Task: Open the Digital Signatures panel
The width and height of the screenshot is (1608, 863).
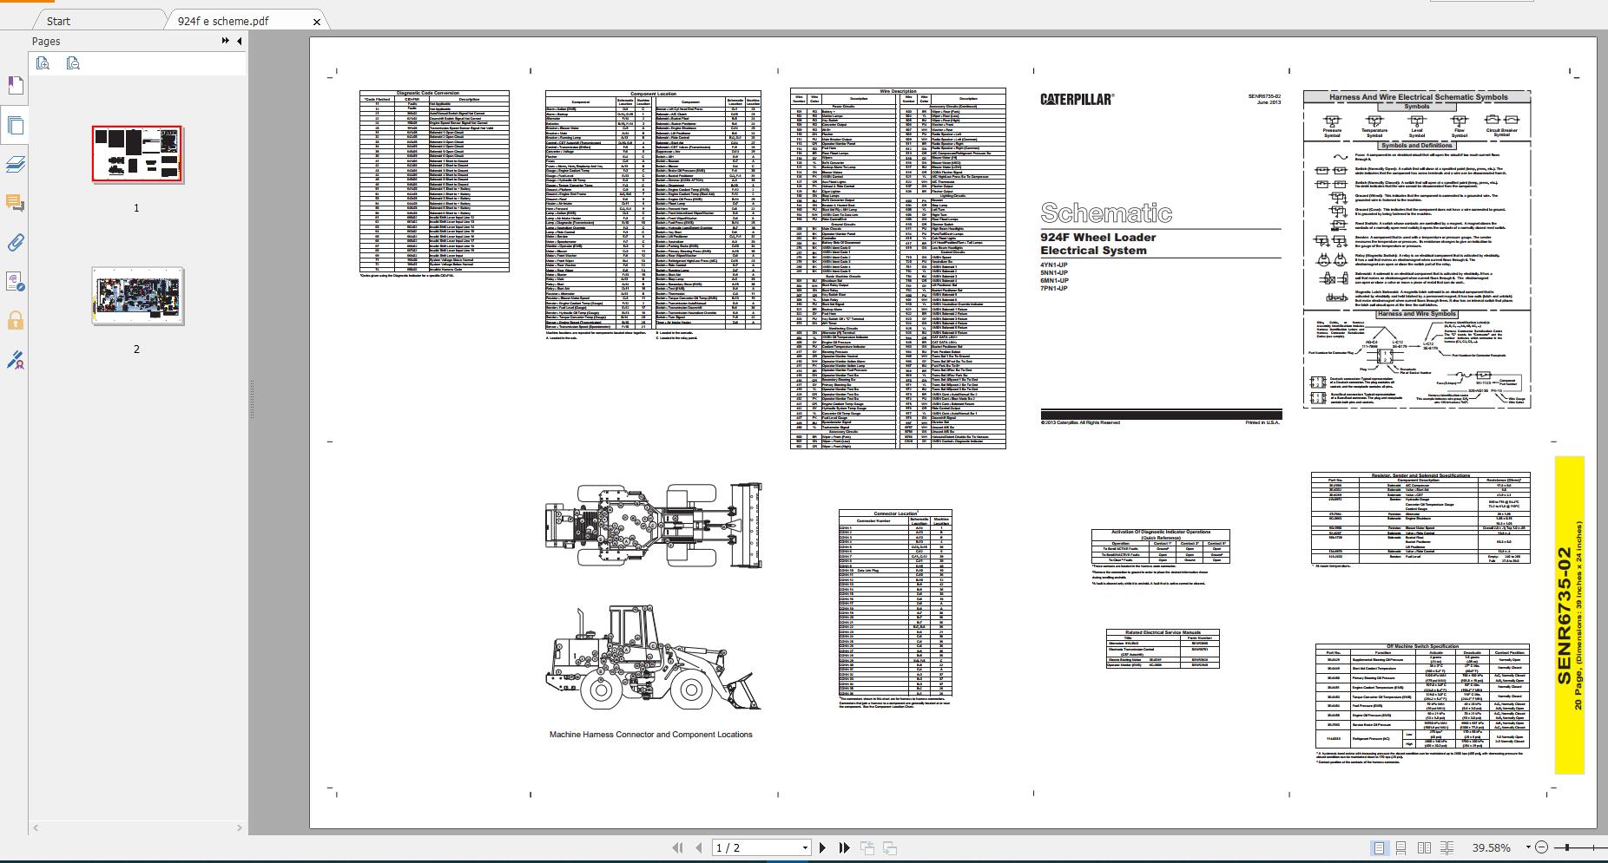Action: pos(15,281)
